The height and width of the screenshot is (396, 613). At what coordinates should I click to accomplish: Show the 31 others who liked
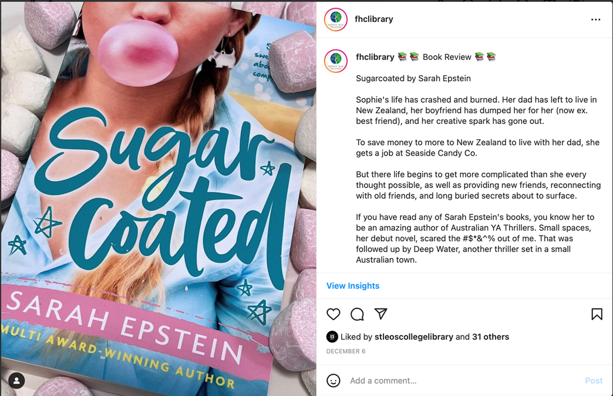(491, 337)
